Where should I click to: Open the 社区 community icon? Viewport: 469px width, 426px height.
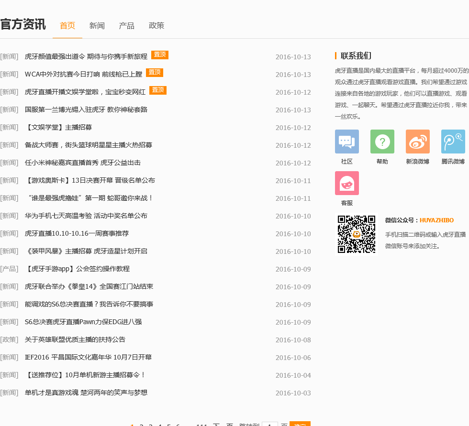[x=346, y=142]
